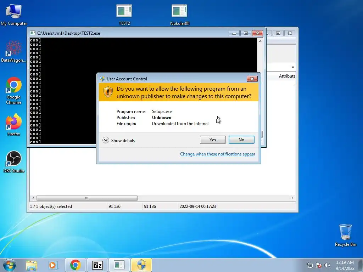Switch to TEST2 console taskbar button

pyautogui.click(x=119, y=265)
